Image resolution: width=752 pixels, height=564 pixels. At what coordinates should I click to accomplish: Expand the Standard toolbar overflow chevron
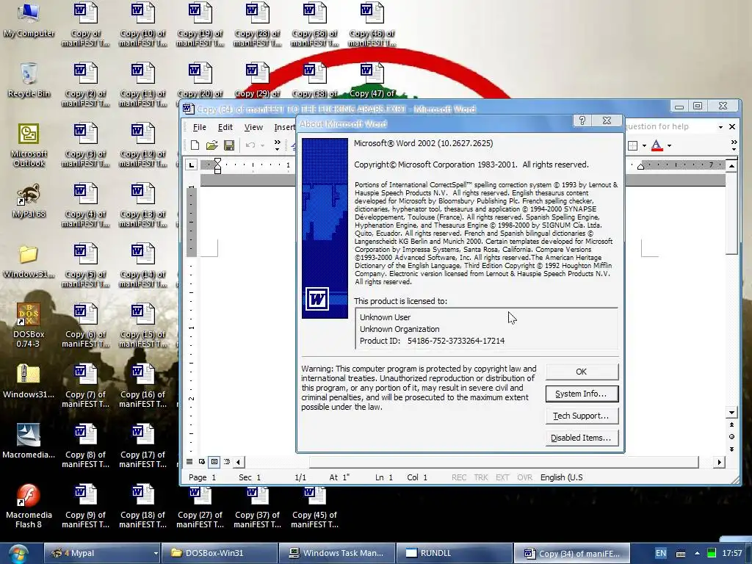click(x=277, y=145)
